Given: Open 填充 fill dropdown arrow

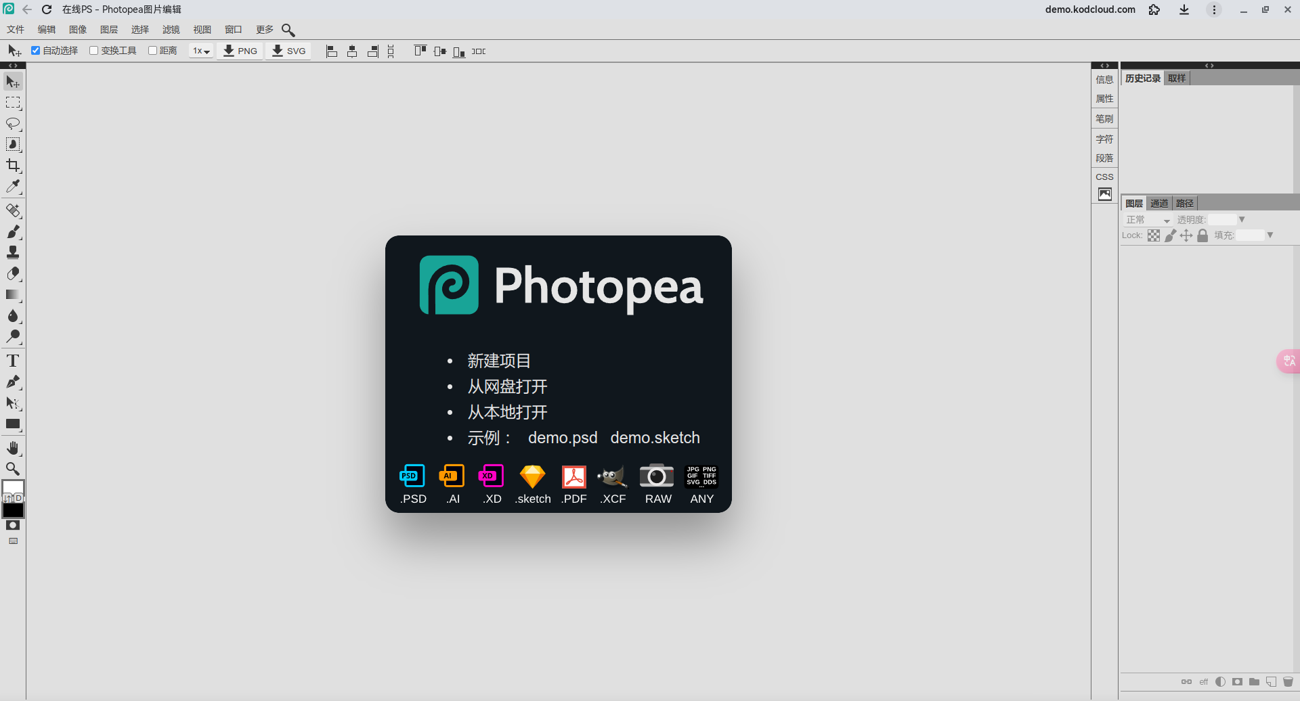Looking at the screenshot, I should pos(1270,235).
